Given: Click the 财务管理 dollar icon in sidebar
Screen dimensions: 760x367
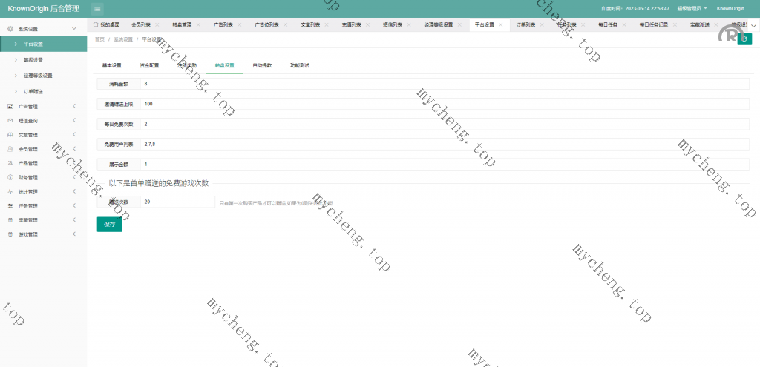Looking at the screenshot, I should point(10,177).
